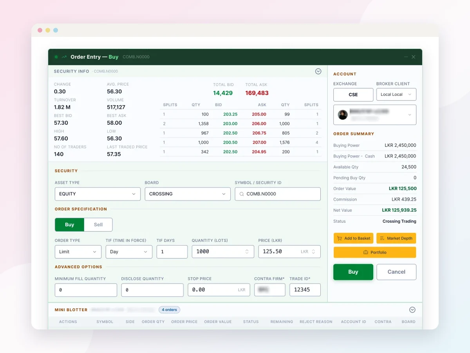Click the green status dot in title bar
The image size is (470, 353).
tap(56, 57)
